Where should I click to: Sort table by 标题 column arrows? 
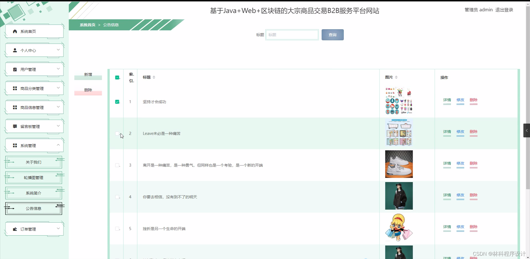click(x=154, y=77)
